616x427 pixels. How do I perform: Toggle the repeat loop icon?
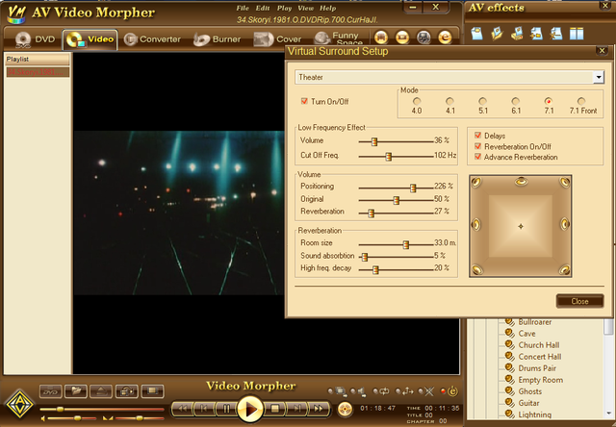point(384,391)
